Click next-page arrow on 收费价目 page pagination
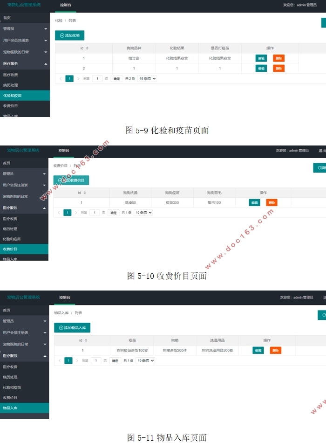This screenshot has width=326, height=443. (76, 213)
